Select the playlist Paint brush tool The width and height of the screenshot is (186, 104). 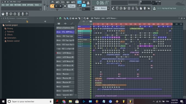coord(68,19)
